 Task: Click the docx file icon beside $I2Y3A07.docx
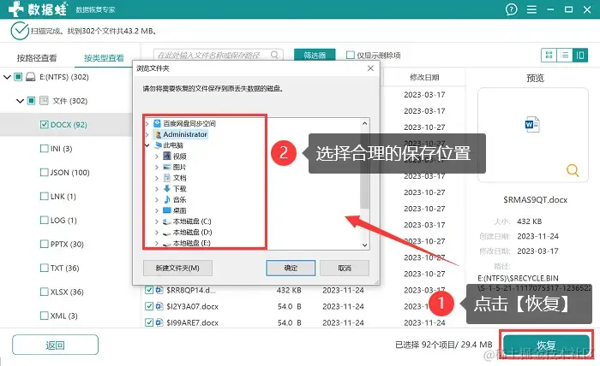point(159,306)
